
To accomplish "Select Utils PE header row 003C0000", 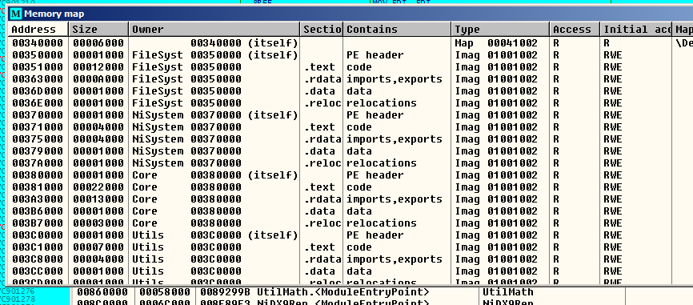I will (351, 235).
